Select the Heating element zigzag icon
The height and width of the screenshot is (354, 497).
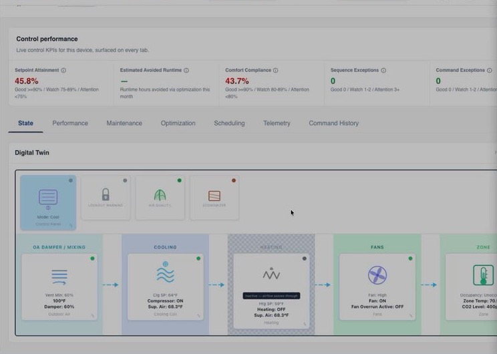[x=271, y=273]
